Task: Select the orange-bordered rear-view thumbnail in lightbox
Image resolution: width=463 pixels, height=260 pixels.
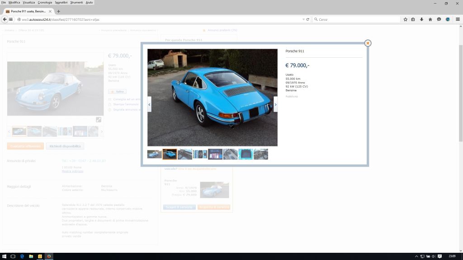Action: [170, 154]
